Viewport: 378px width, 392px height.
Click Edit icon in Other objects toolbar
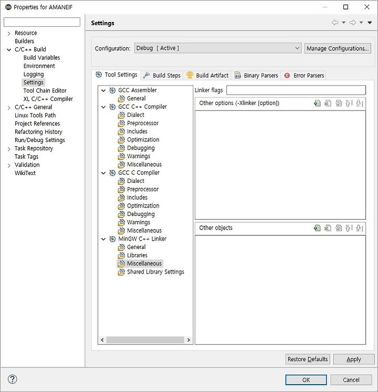(339, 228)
